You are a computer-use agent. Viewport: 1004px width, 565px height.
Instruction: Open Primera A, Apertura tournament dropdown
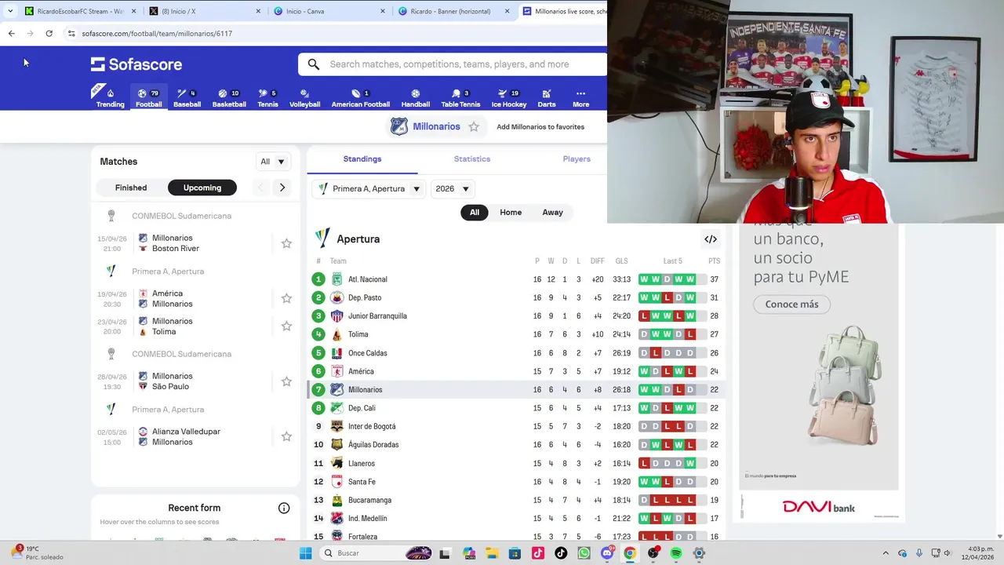coord(369,189)
